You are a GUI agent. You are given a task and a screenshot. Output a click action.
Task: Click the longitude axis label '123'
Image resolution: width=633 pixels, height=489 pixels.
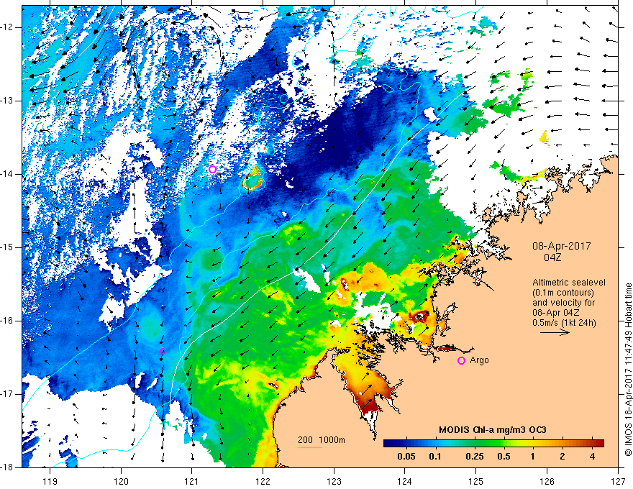point(334,481)
